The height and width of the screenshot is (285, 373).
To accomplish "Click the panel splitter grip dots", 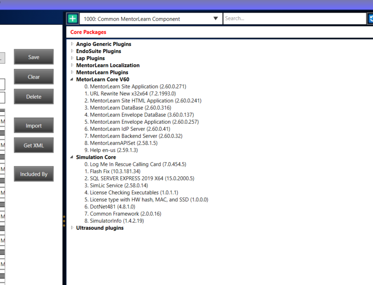I will (64, 221).
